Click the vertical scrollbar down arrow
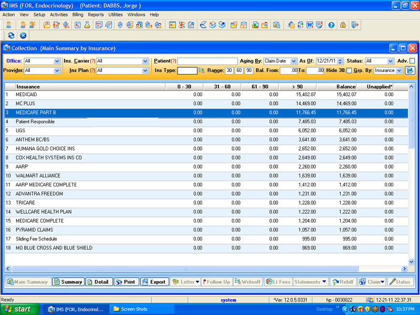The width and height of the screenshot is (420, 315). pyautogui.click(x=411, y=261)
